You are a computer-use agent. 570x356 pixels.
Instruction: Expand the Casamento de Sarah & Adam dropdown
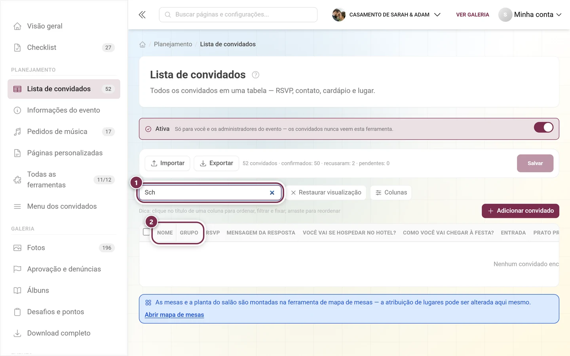click(437, 15)
